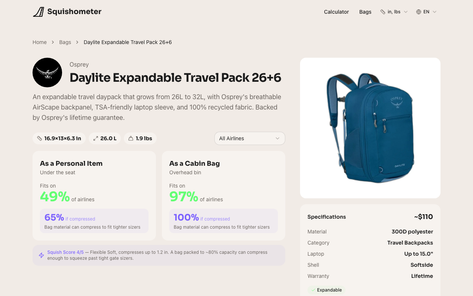Viewport: 473px width, 296px height.
Task: Expand the in, lbs units selector
Action: [x=394, y=12]
